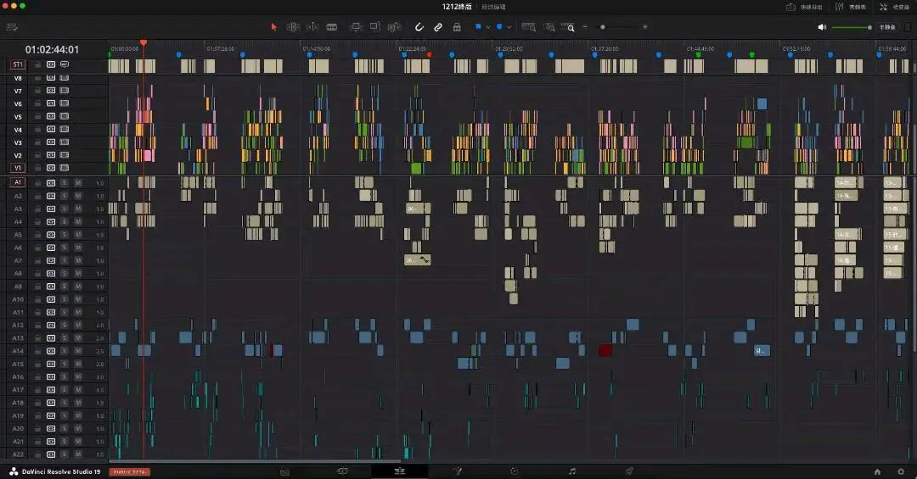Adjust the timeline zoom slider handle
The width and height of the screenshot is (917, 479).
(602, 27)
